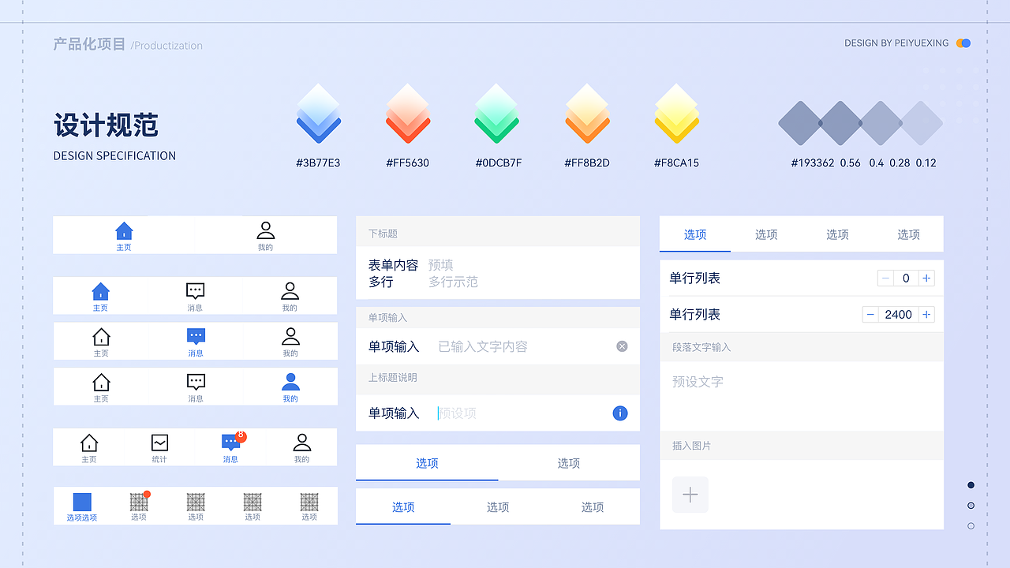Click outline 主页 icon in bar with blue 消息, no badge
The width and height of the screenshot is (1010, 568).
[101, 337]
